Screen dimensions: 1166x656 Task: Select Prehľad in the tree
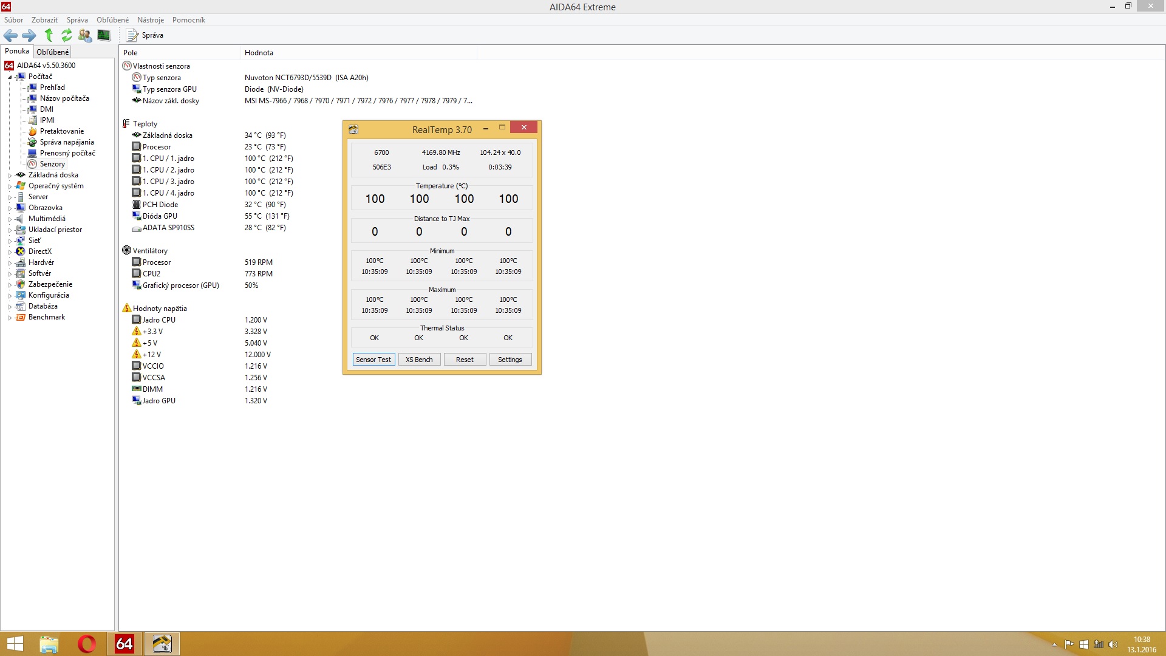[x=52, y=87]
